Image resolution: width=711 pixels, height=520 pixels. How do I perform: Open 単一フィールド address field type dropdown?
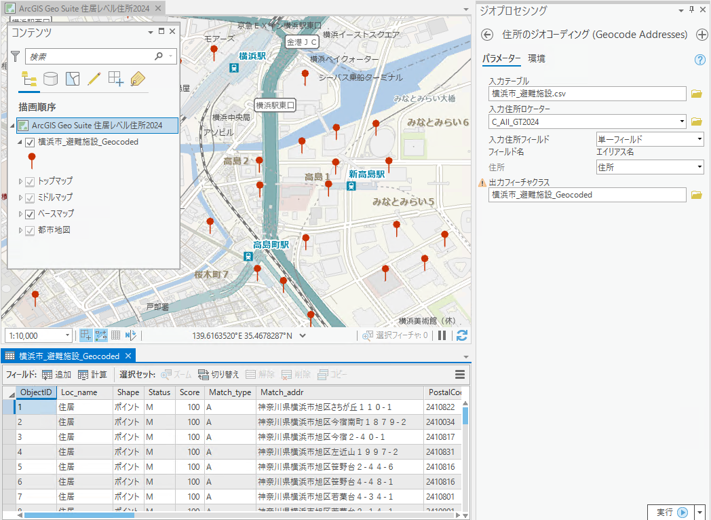pyautogui.click(x=699, y=139)
